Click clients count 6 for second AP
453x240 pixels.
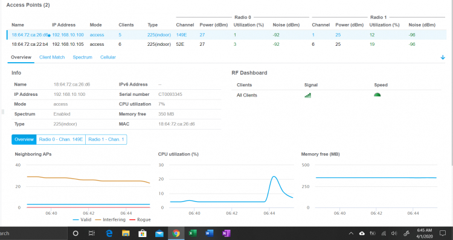point(120,44)
